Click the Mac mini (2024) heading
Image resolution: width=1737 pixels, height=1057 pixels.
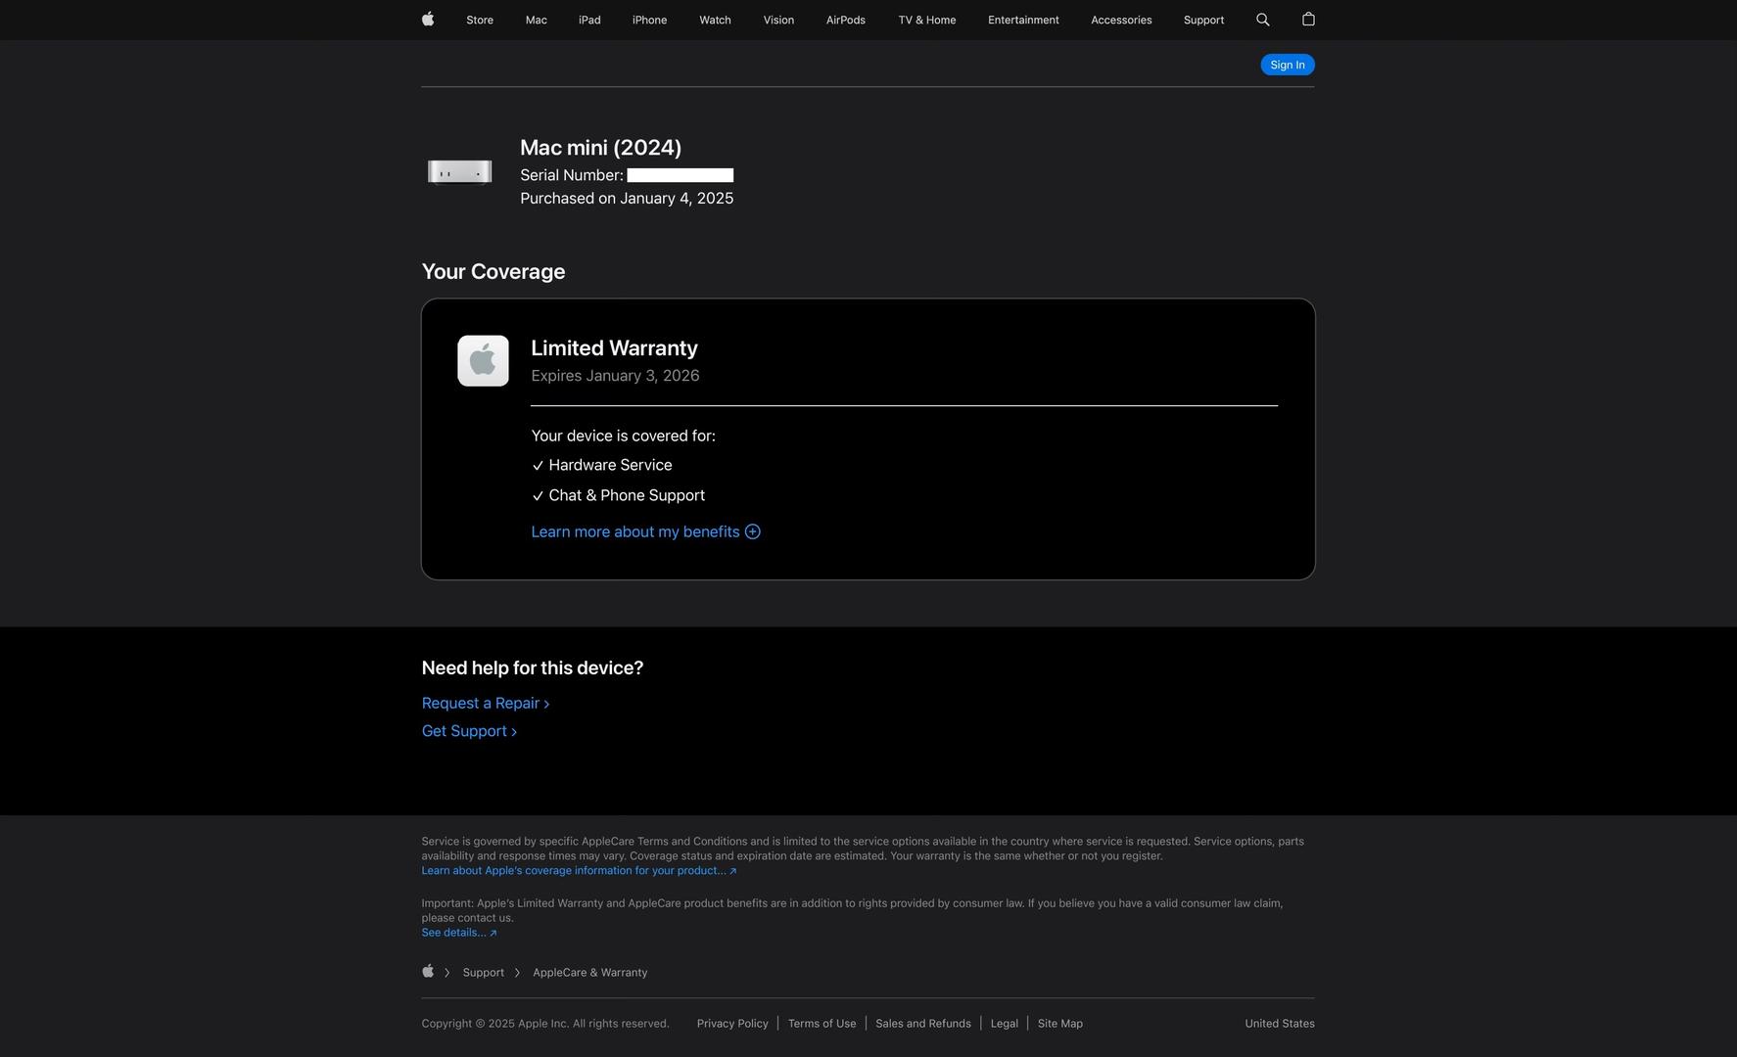[x=601, y=147]
